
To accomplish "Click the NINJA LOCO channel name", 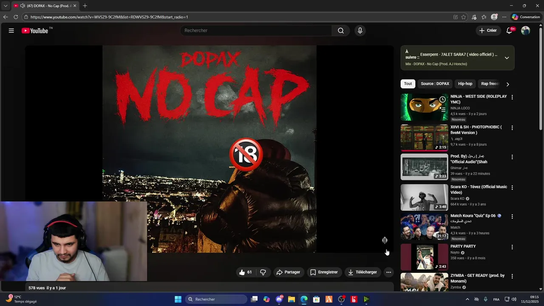I will [x=460, y=108].
